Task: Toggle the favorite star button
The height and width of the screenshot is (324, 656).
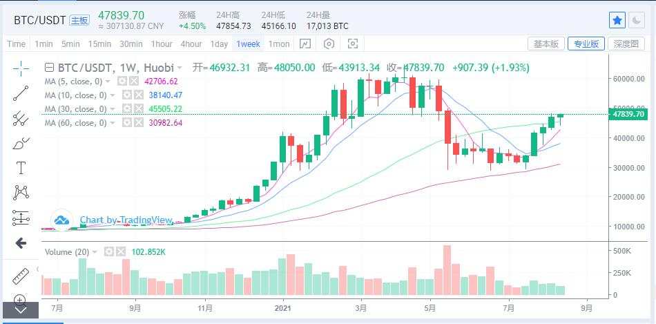Action: point(617,20)
